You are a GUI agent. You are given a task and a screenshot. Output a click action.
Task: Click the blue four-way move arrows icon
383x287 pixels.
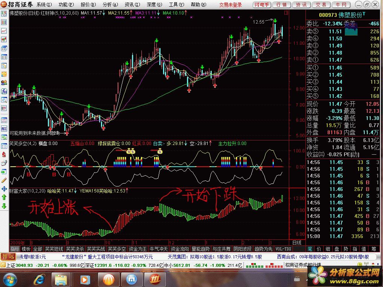(4, 189)
